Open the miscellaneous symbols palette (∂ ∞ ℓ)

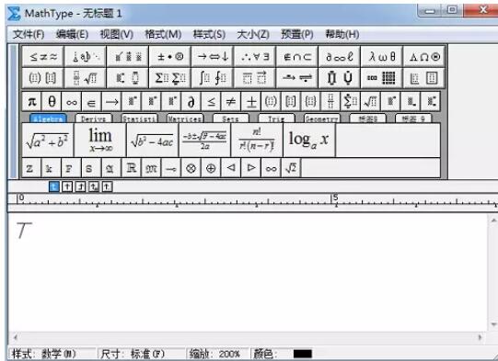tap(340, 56)
